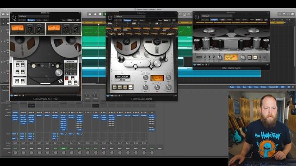Click the UA logo in the Studer plugin footer
Screen dimensions: 296x166
(108, 95)
